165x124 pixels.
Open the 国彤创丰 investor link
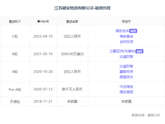point(122,31)
